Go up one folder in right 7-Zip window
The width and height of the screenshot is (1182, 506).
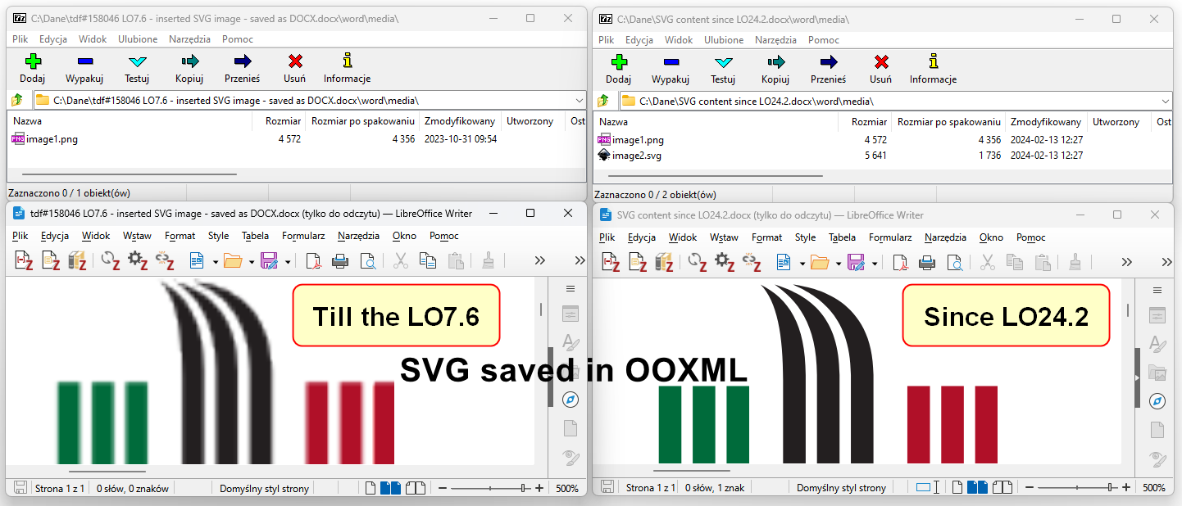coord(603,101)
